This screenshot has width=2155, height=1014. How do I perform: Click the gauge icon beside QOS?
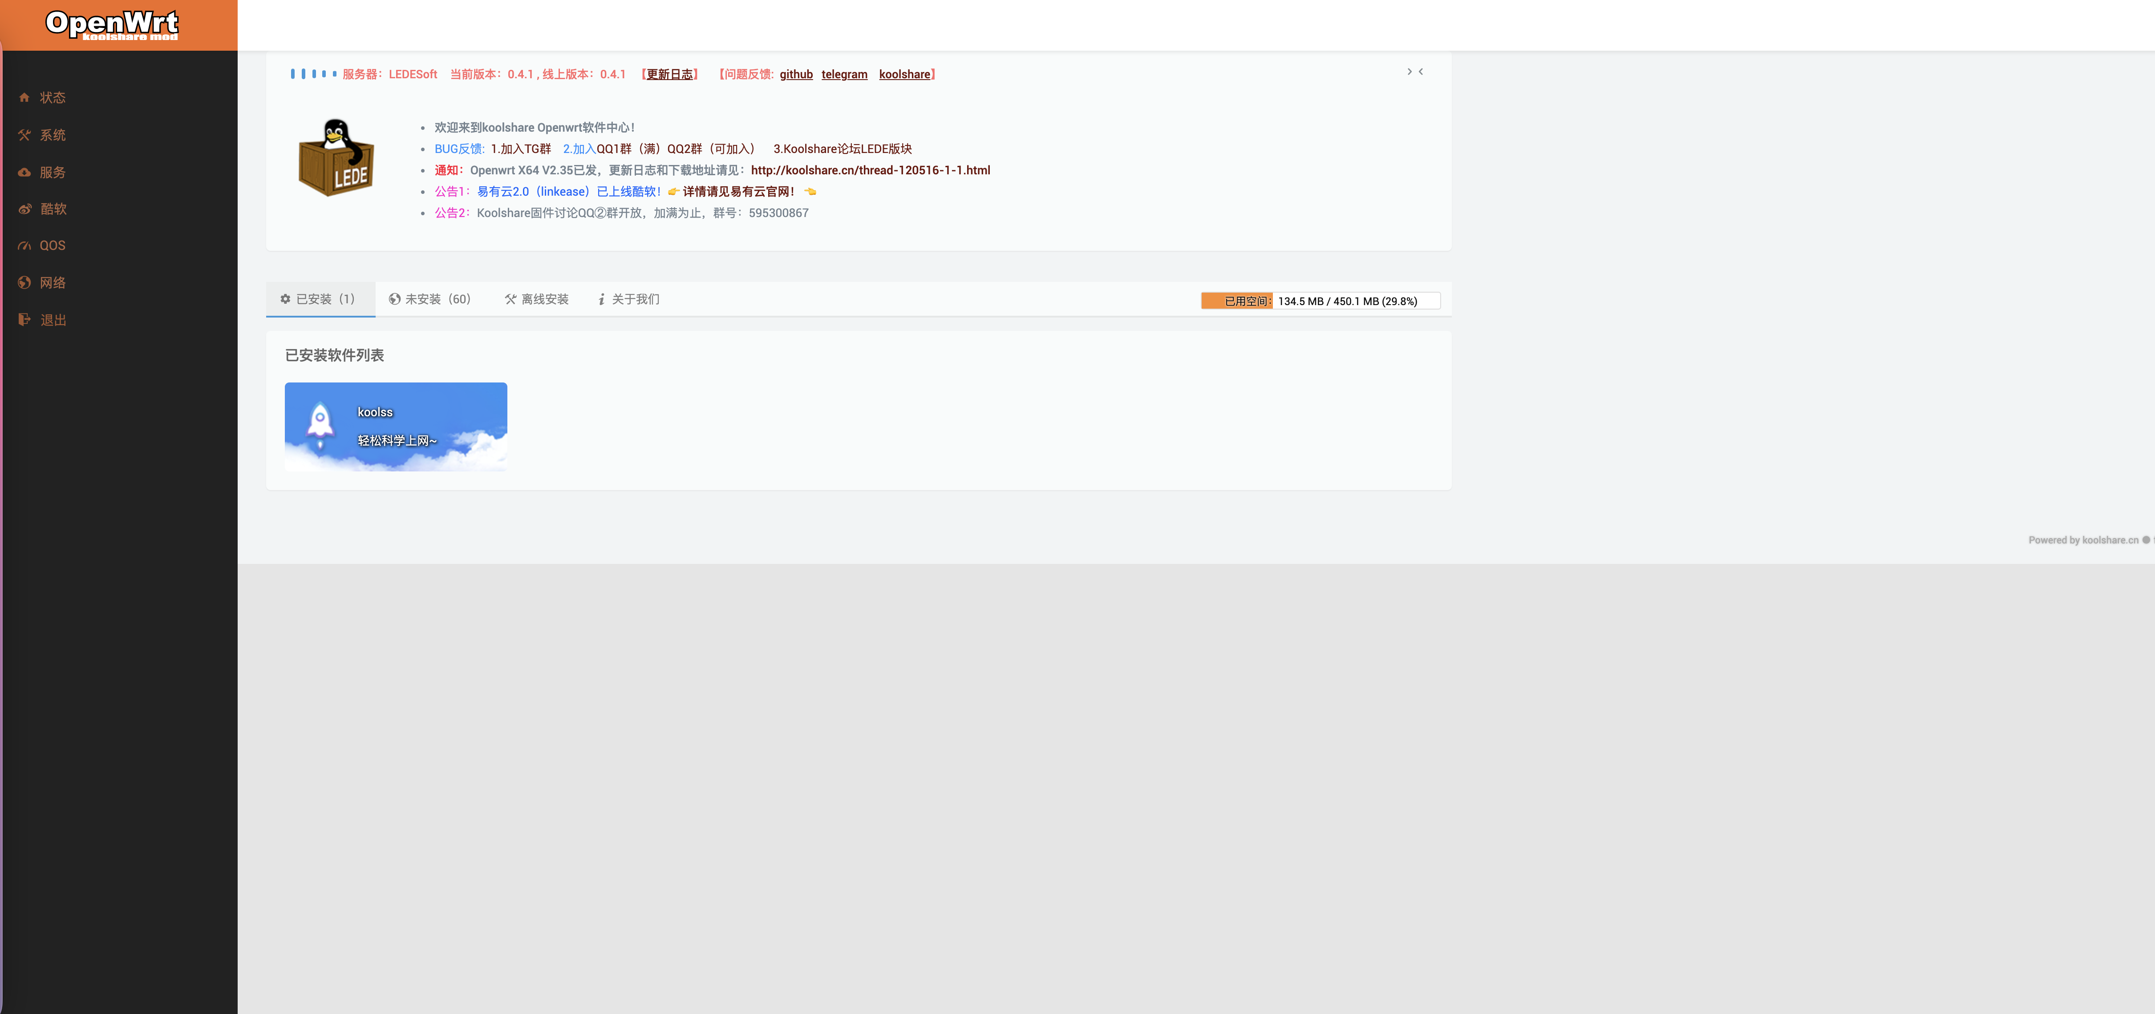coord(24,246)
